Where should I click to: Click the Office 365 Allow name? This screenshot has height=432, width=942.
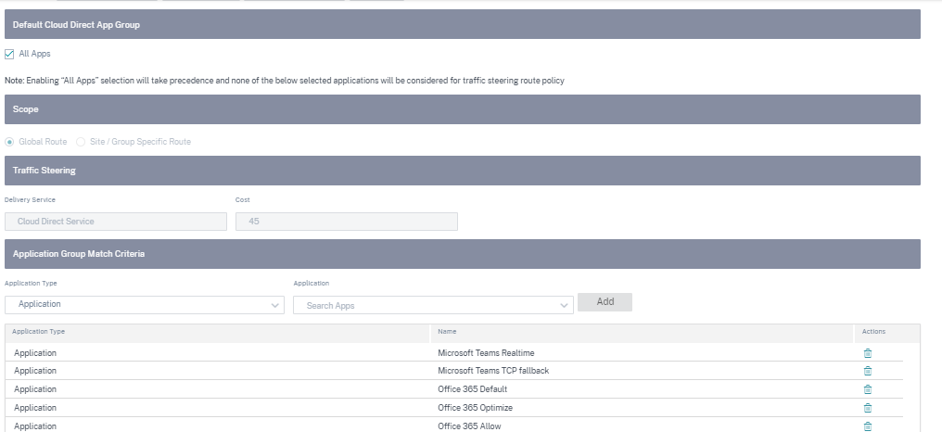[469, 426]
